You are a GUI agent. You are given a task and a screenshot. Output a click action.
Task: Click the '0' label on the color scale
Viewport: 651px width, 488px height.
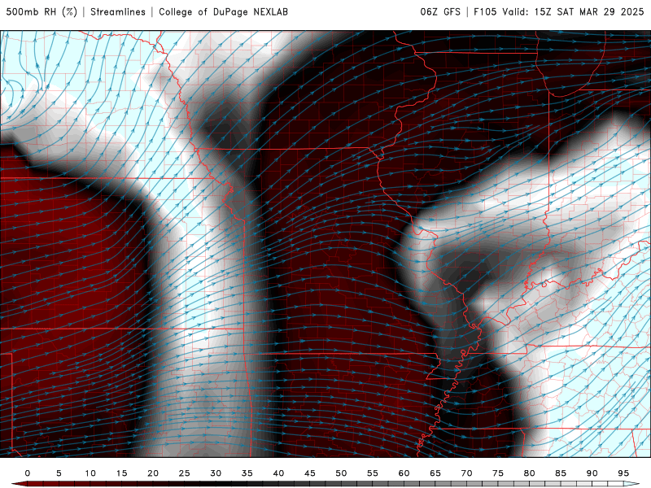28,473
